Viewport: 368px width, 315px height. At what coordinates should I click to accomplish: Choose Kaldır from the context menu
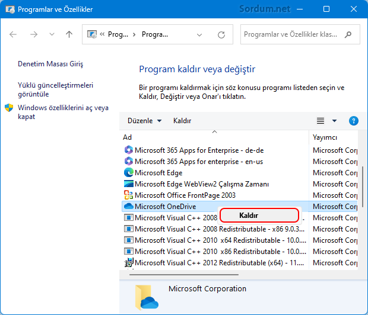[x=259, y=216]
